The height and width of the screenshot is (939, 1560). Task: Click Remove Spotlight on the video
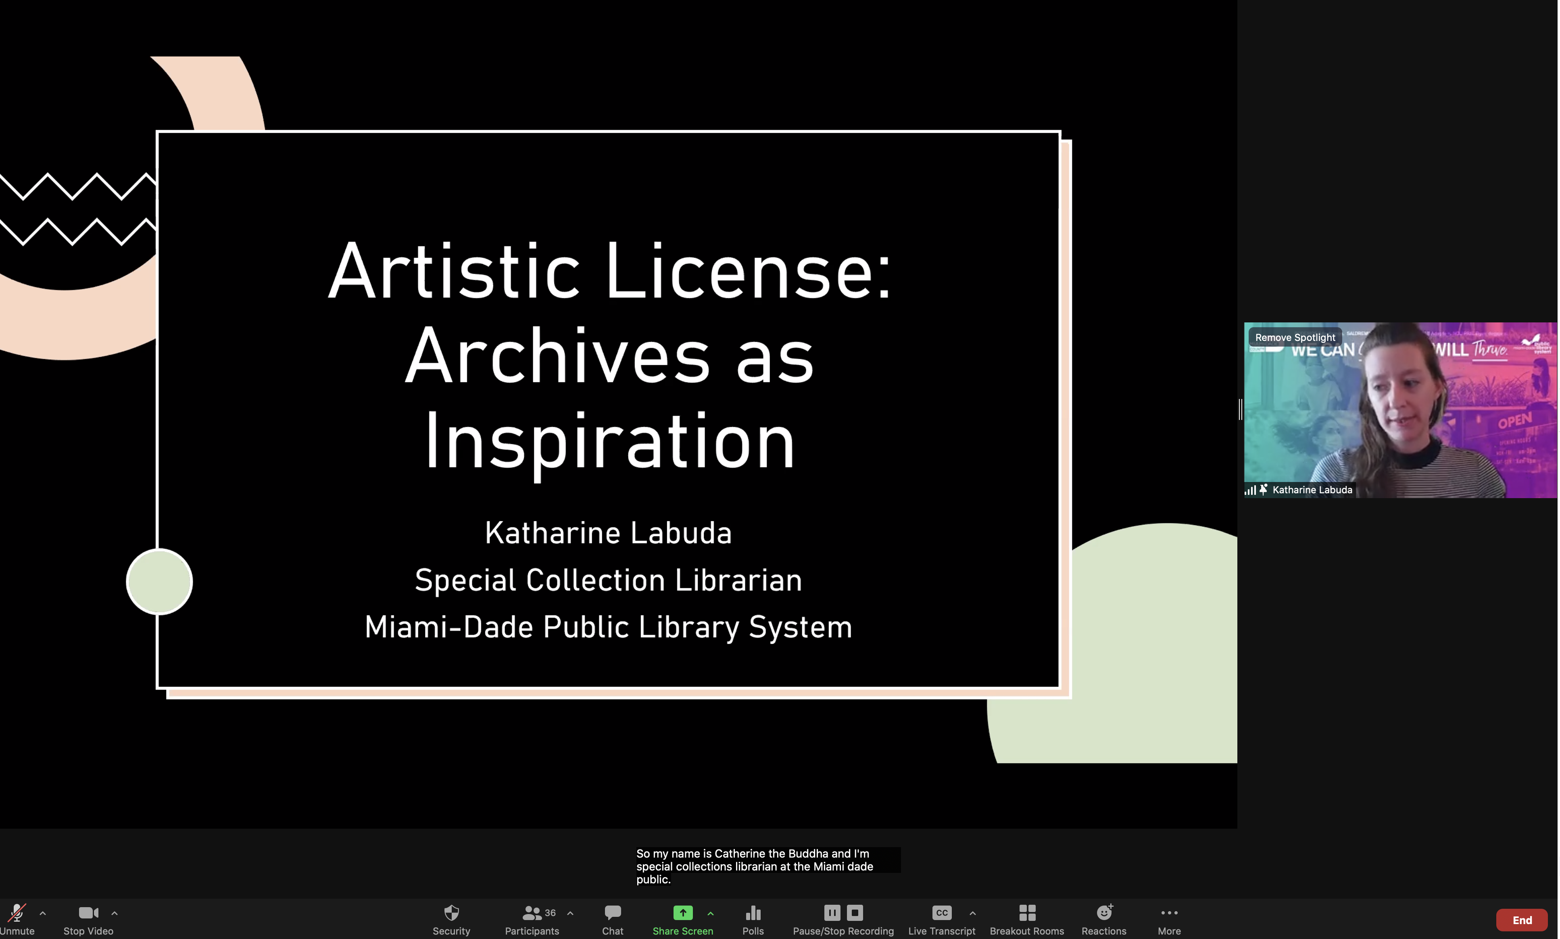tap(1295, 337)
